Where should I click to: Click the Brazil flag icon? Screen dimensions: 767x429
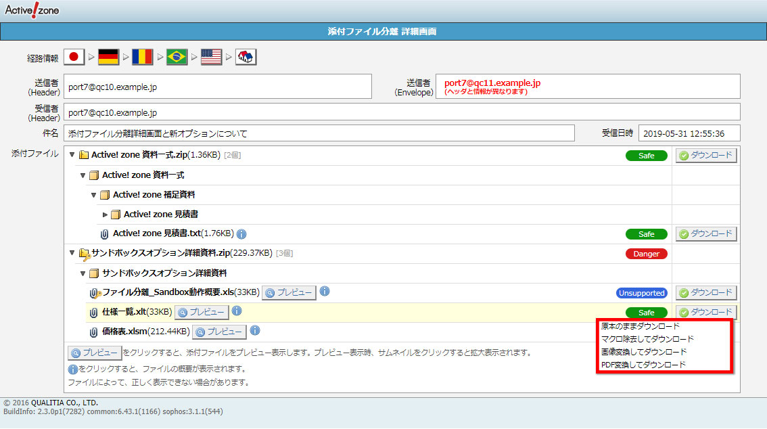[x=177, y=58]
